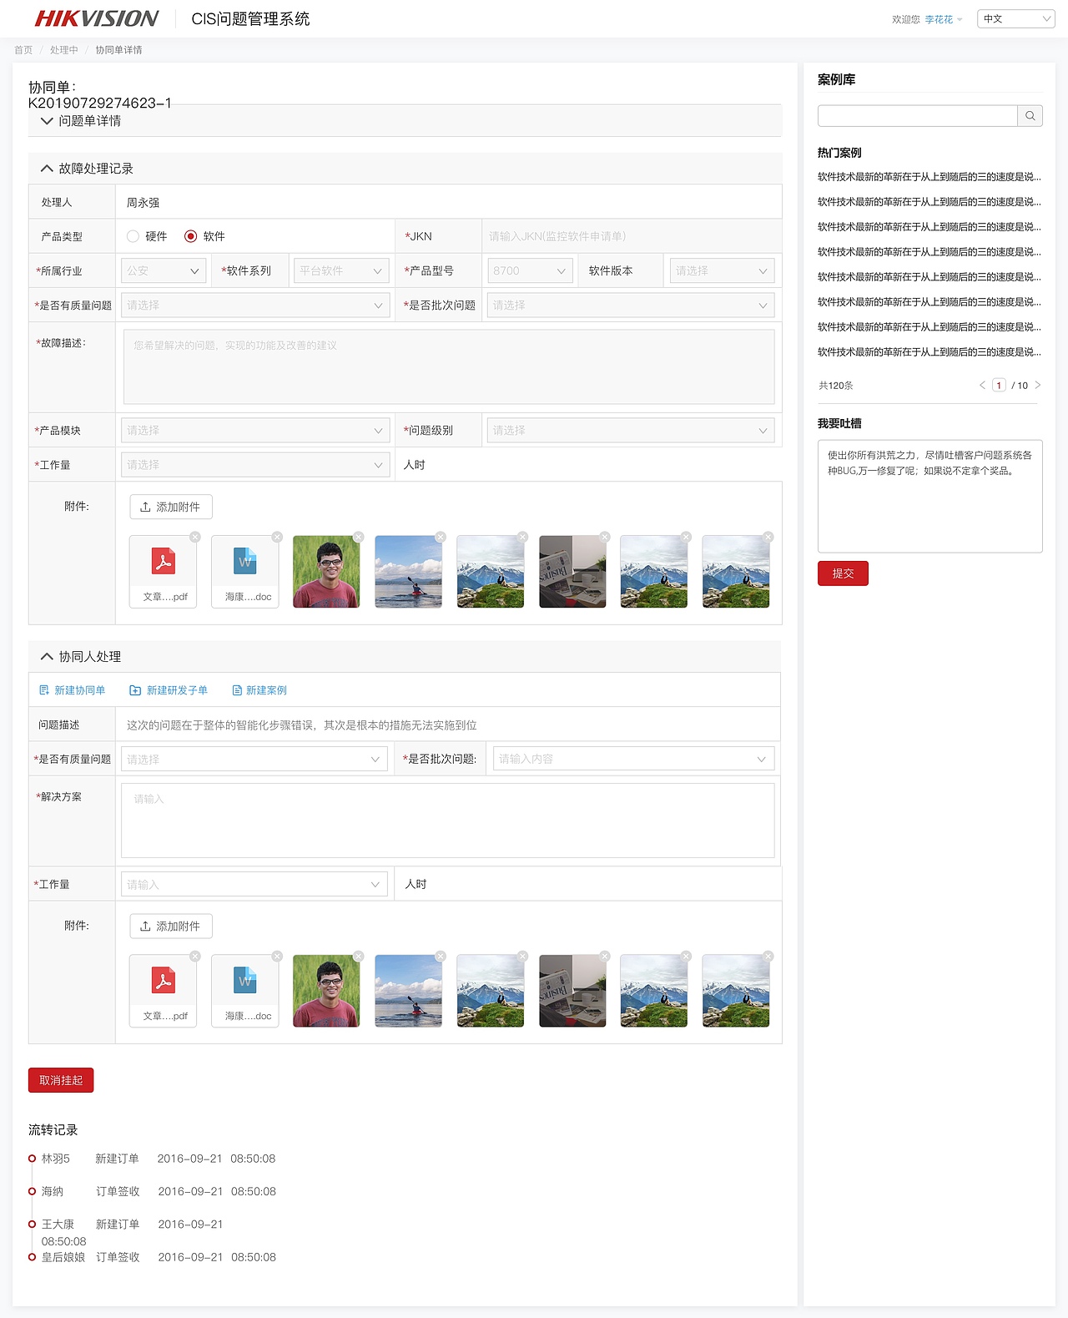
Task: Go to previous page of hot cases
Action: pos(982,385)
